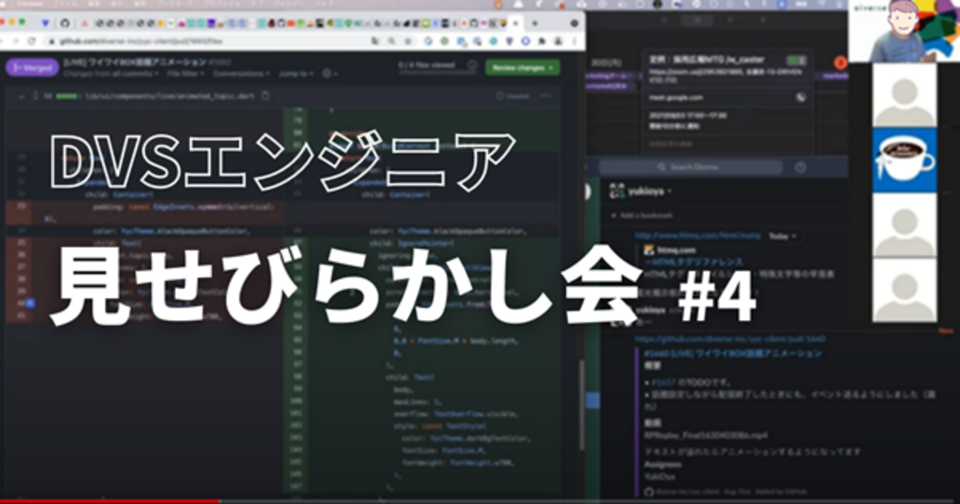Open the Today date dropdown in Slack
Screen dimensions: 960x504
pos(783,236)
